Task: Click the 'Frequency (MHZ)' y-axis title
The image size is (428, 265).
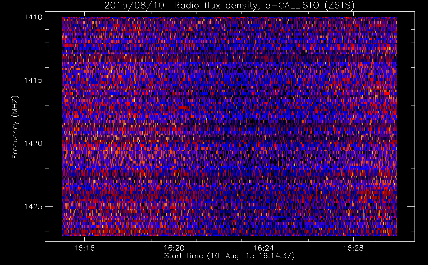Action: point(15,127)
